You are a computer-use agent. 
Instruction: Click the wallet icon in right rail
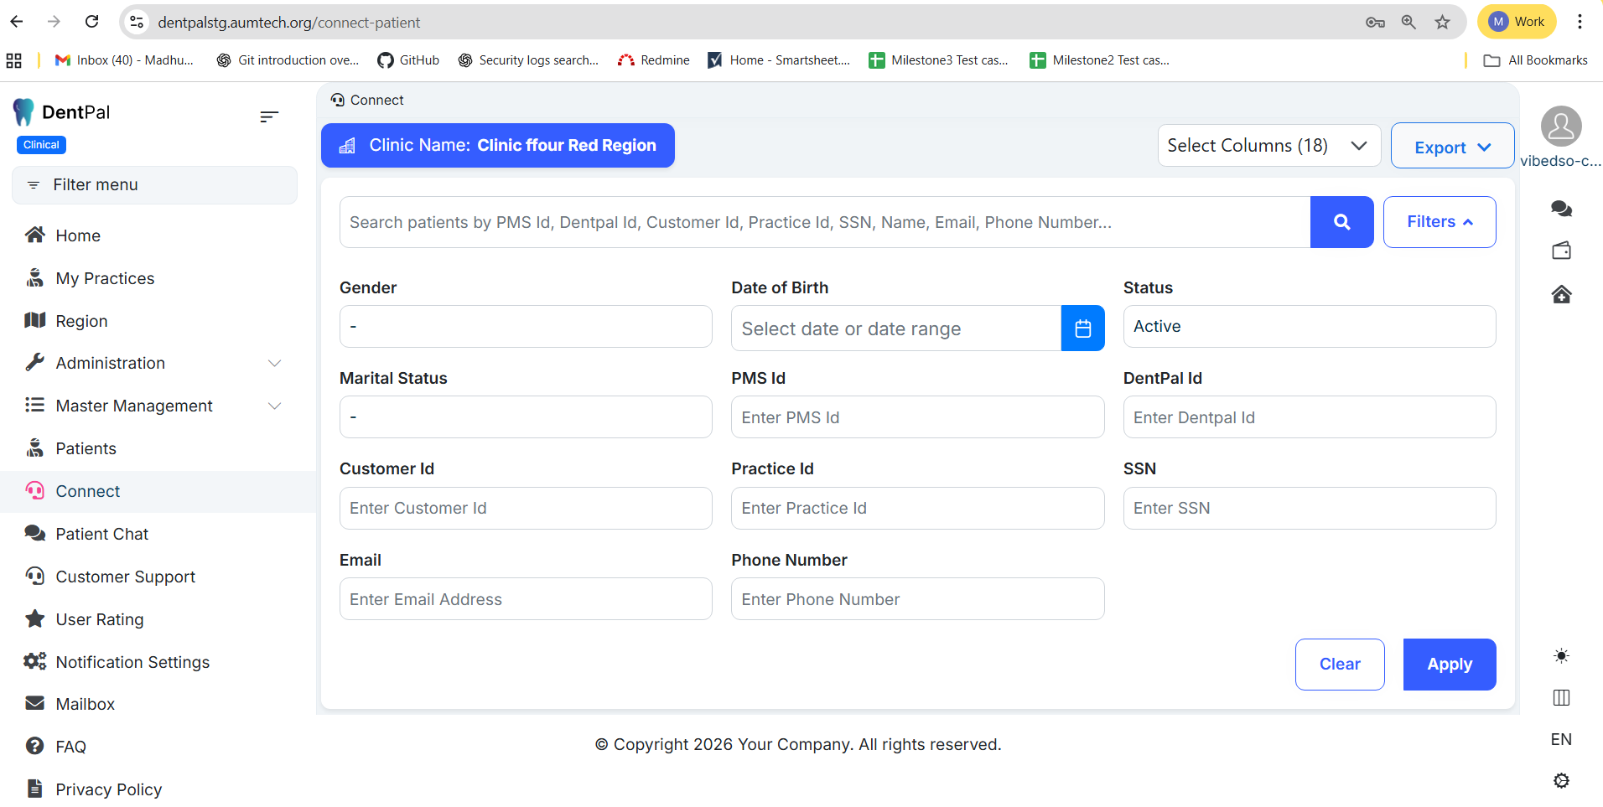(x=1561, y=251)
